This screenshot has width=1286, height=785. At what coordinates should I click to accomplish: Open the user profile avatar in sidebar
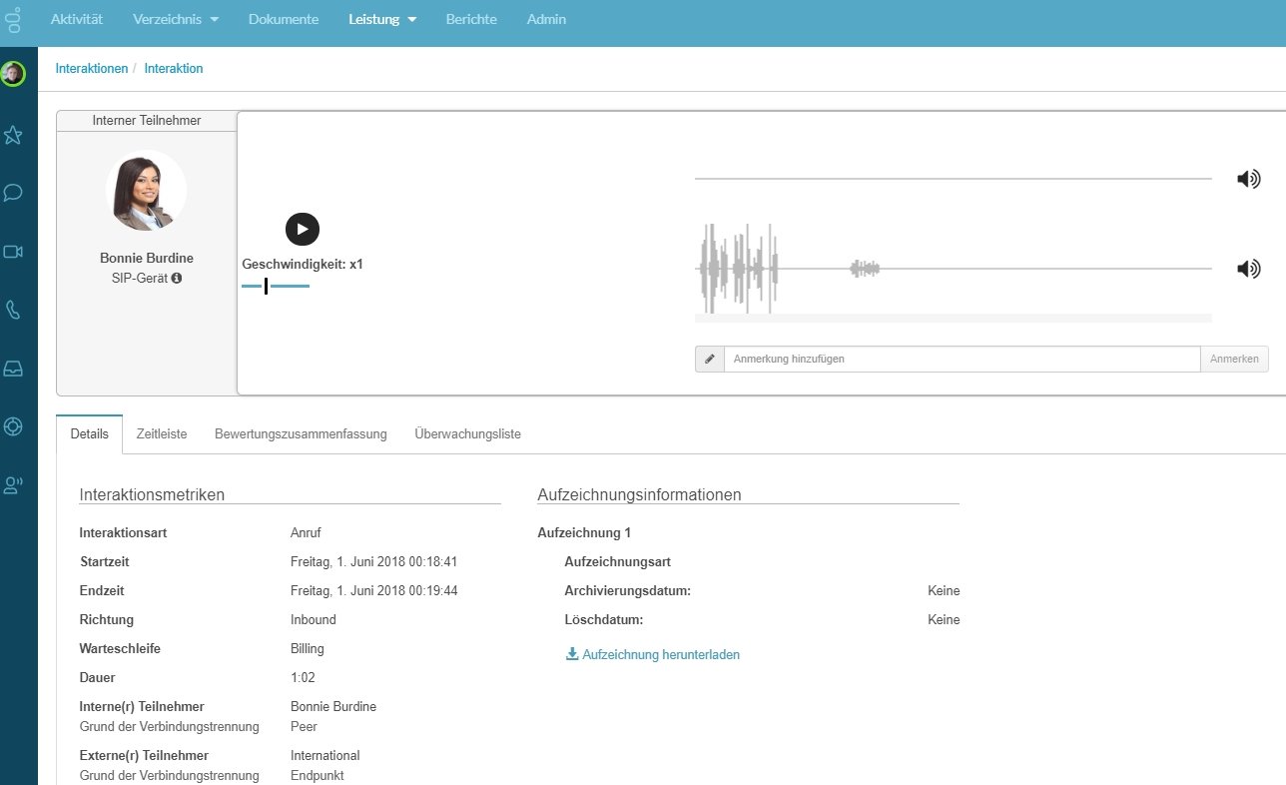[x=13, y=74]
